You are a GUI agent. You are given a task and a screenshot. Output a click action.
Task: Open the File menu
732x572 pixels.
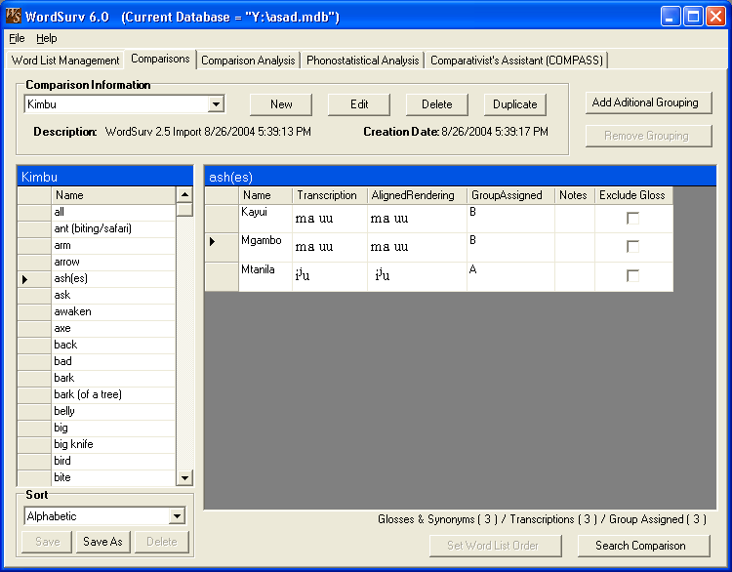pyautogui.click(x=17, y=38)
